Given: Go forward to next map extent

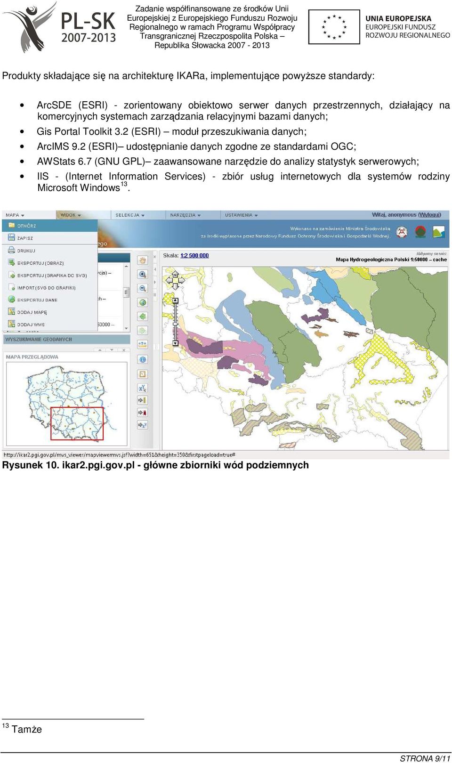Looking at the screenshot, I should click(143, 331).
